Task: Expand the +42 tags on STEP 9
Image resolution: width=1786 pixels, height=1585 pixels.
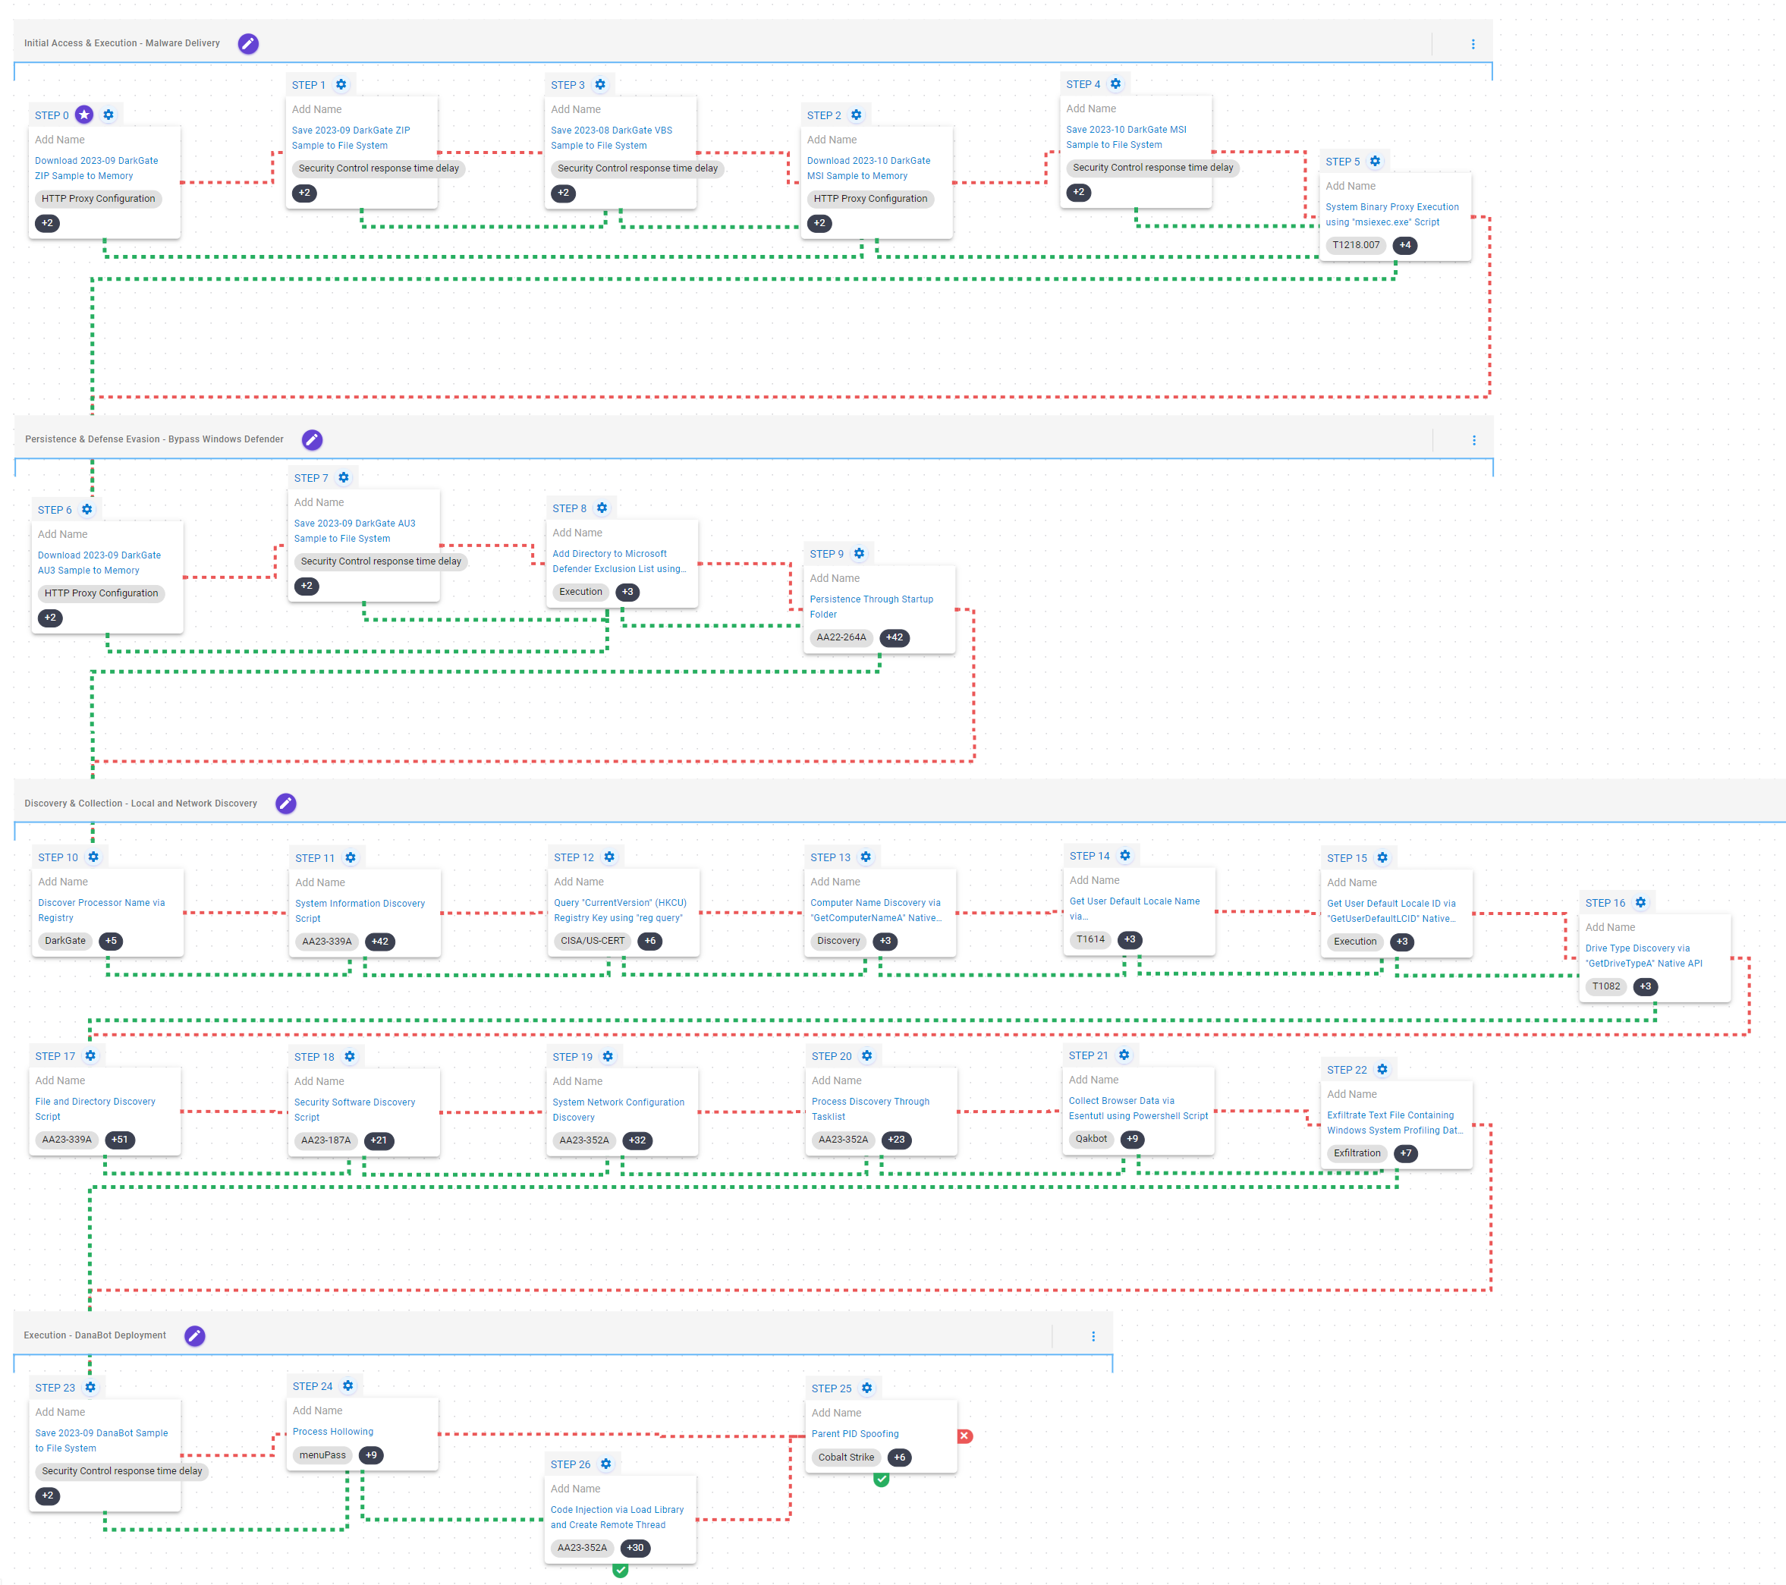Action: pos(894,637)
